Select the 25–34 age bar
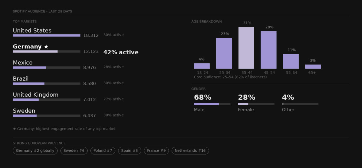The height and width of the screenshot is (168, 362). tap(224, 53)
